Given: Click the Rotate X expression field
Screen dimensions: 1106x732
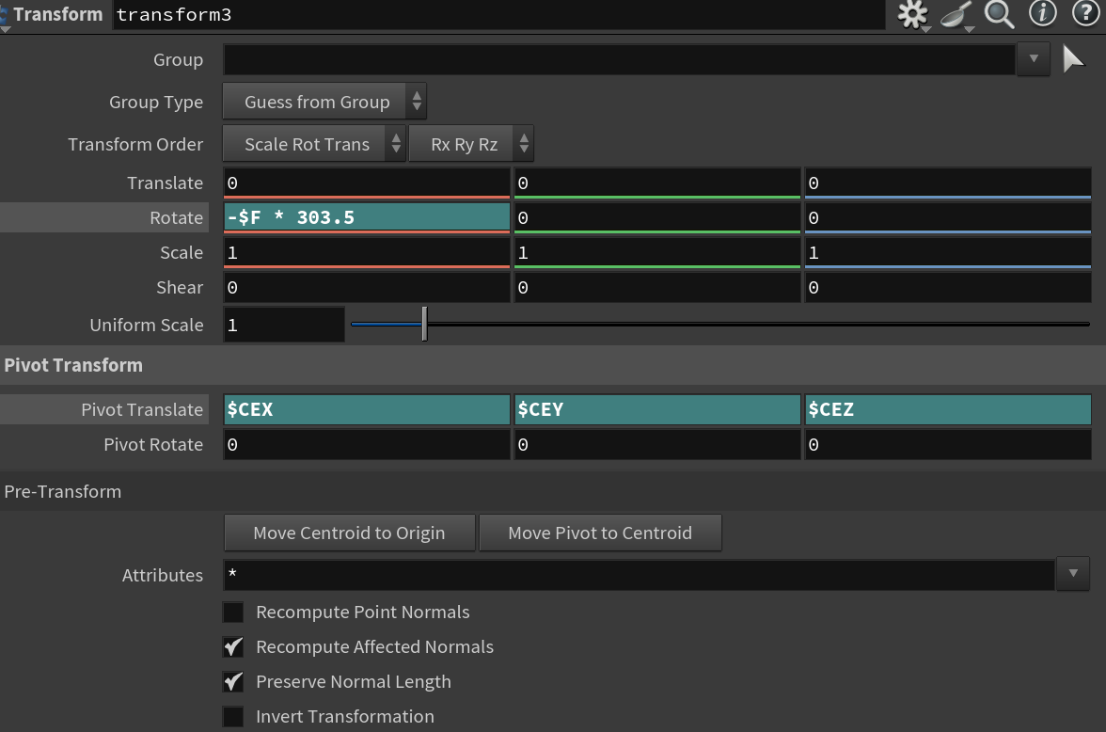Looking at the screenshot, I should (x=367, y=217).
